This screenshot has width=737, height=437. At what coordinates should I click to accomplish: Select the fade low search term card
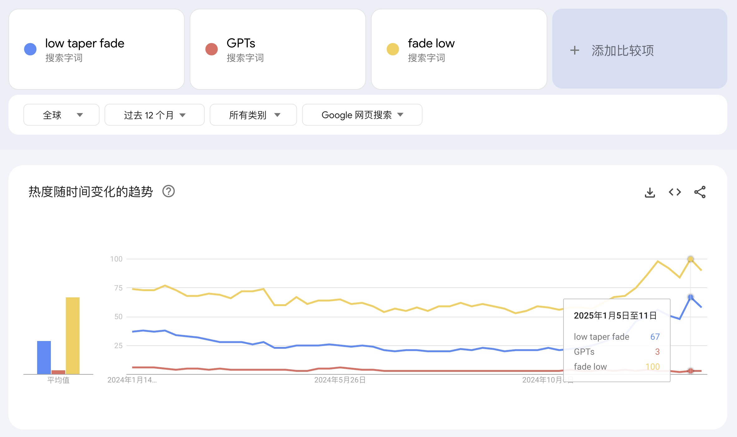pos(459,49)
